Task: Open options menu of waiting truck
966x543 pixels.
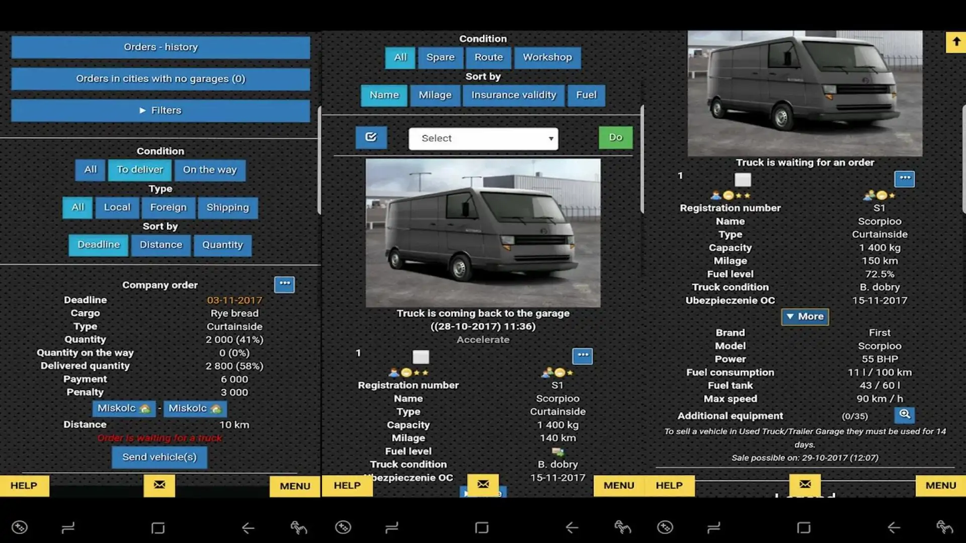Action: 905,178
